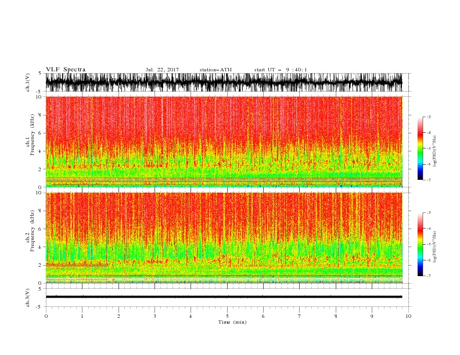
Task: Click the 'ch.1(V)' axis label
Action: pyautogui.click(x=28, y=82)
